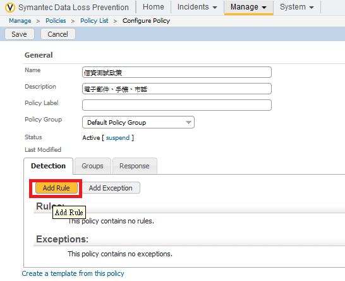Select the empty Policy Label field

(x=177, y=105)
